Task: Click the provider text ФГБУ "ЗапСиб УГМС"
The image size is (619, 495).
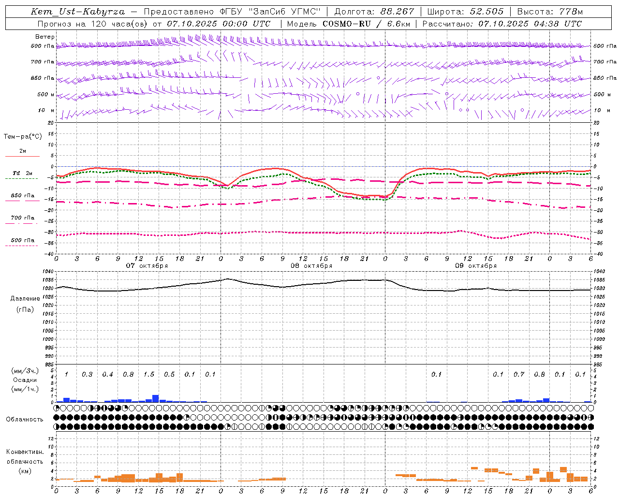Action: coord(271,12)
